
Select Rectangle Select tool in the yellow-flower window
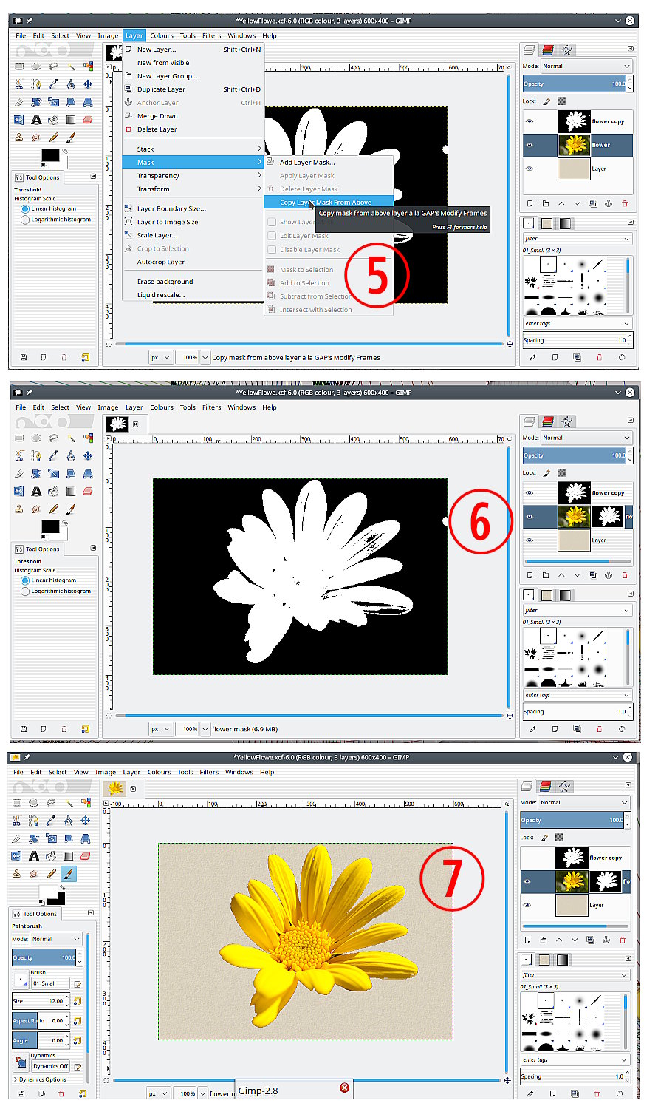pos(16,802)
